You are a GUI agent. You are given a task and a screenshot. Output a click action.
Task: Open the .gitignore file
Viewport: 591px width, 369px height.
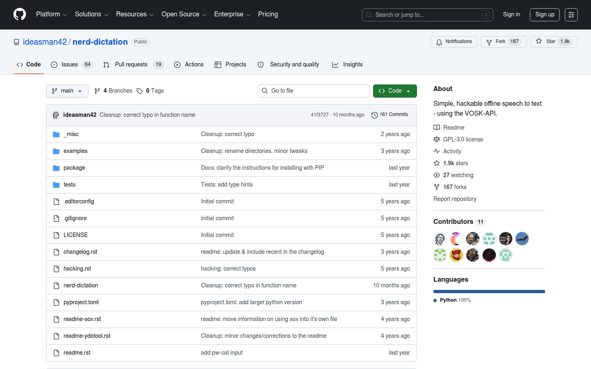[x=75, y=218]
